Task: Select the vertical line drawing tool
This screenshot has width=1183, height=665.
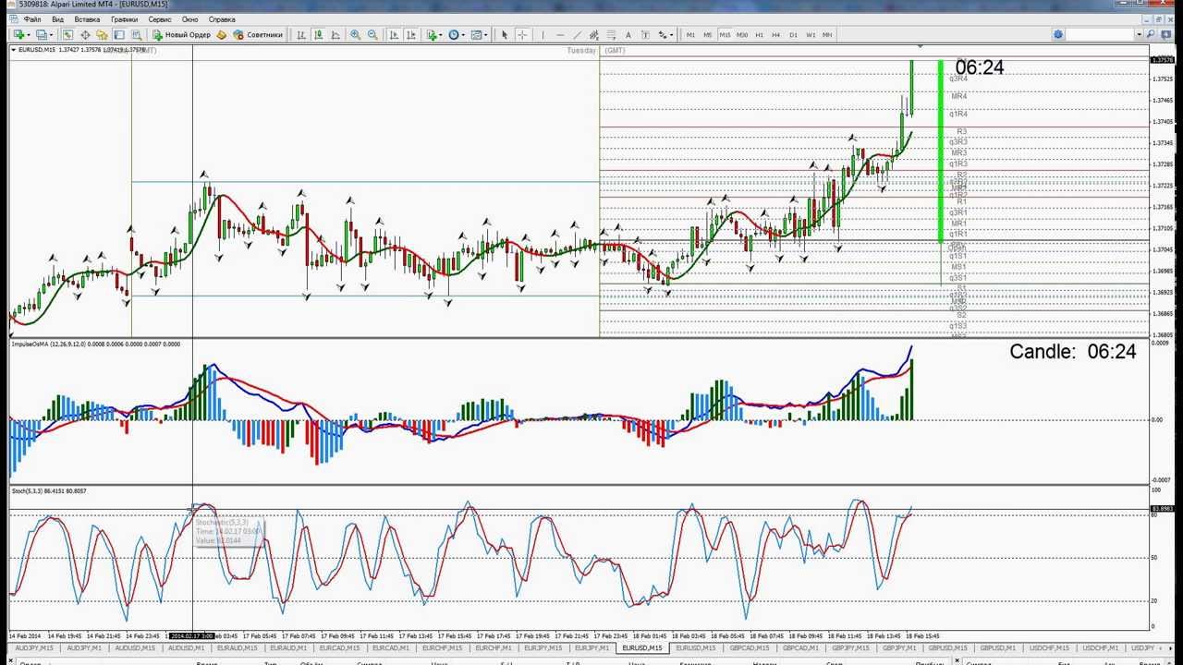Action: [x=543, y=35]
